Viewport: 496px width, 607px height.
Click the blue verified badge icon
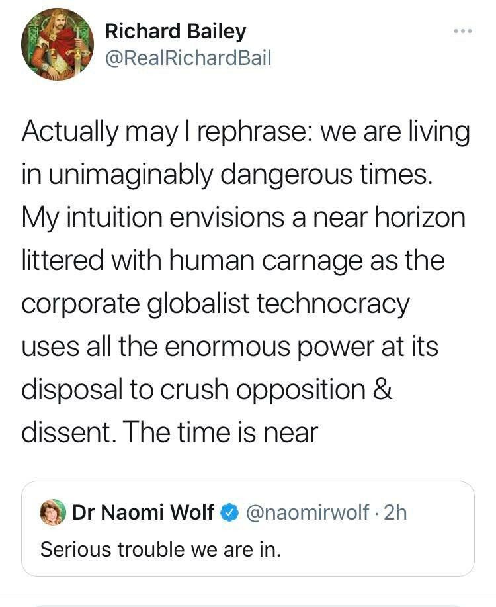pyautogui.click(x=229, y=512)
